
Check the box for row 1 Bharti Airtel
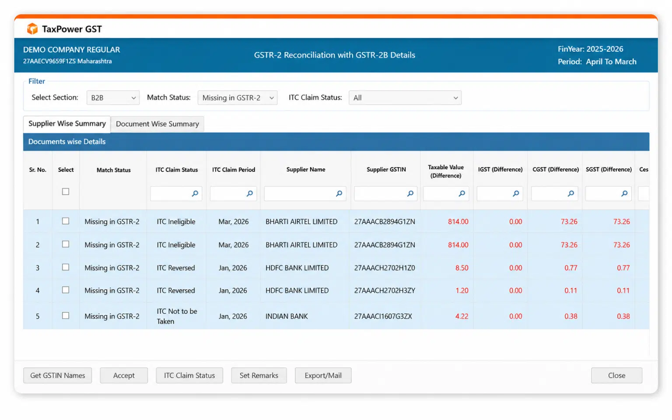point(66,221)
